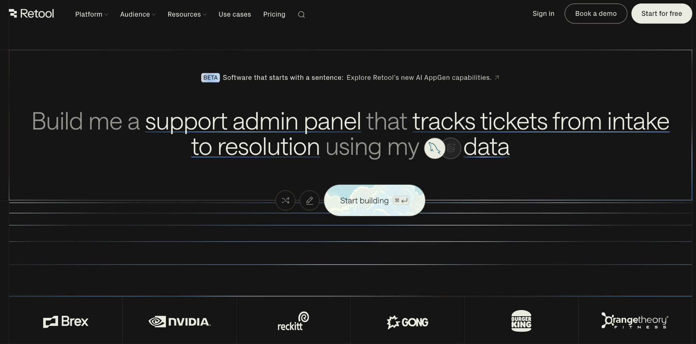Open the pencil edit icon near Start building

pos(309,200)
